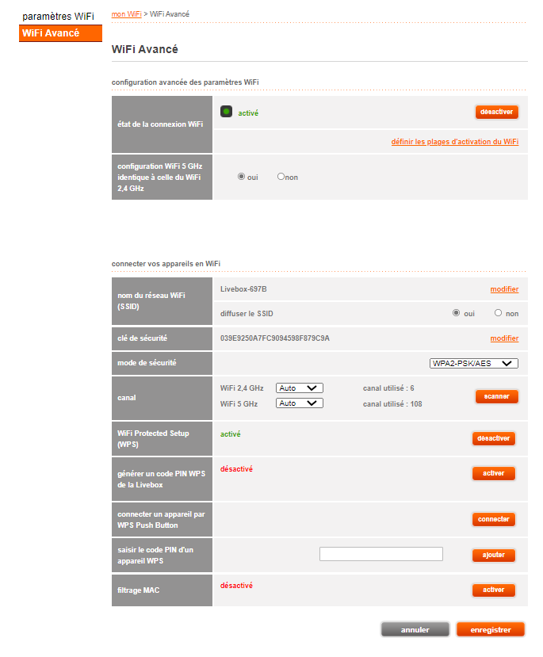This screenshot has height=657, width=543.
Task: Open the WPA2-PSK/AES security mode dropdown
Action: coord(474,363)
